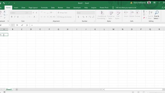Viewport: 165px width, 93px height.
Task: Open the number format dropdown
Action: [94, 13]
